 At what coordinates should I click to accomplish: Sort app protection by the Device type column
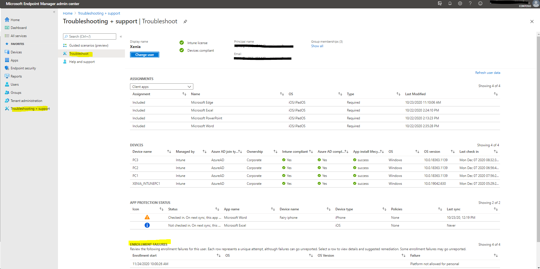[x=384, y=209]
